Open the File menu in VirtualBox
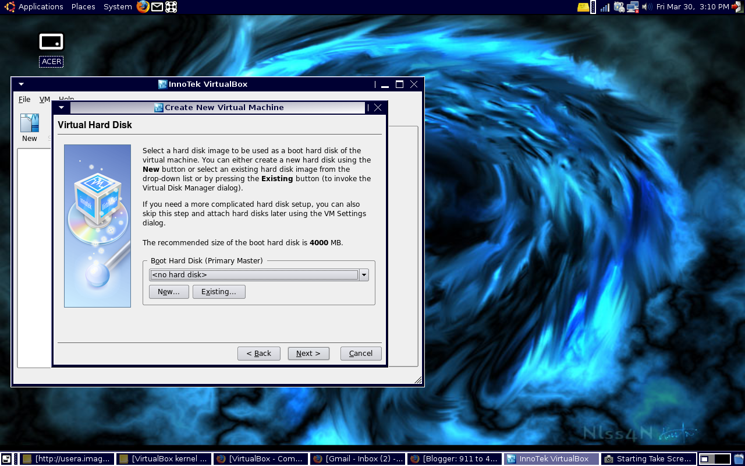Image resolution: width=745 pixels, height=466 pixels. 24,99
